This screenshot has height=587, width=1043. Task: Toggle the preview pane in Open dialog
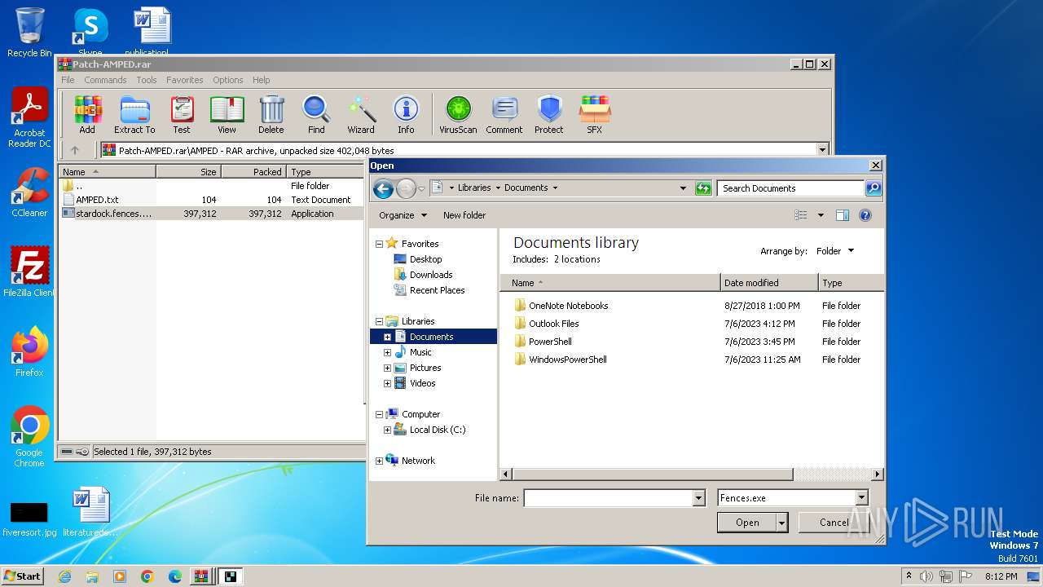[843, 215]
